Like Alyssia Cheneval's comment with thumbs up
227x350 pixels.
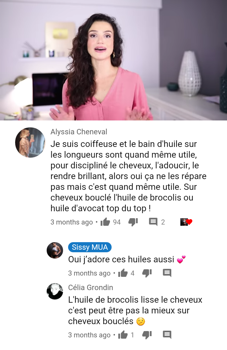(105, 222)
